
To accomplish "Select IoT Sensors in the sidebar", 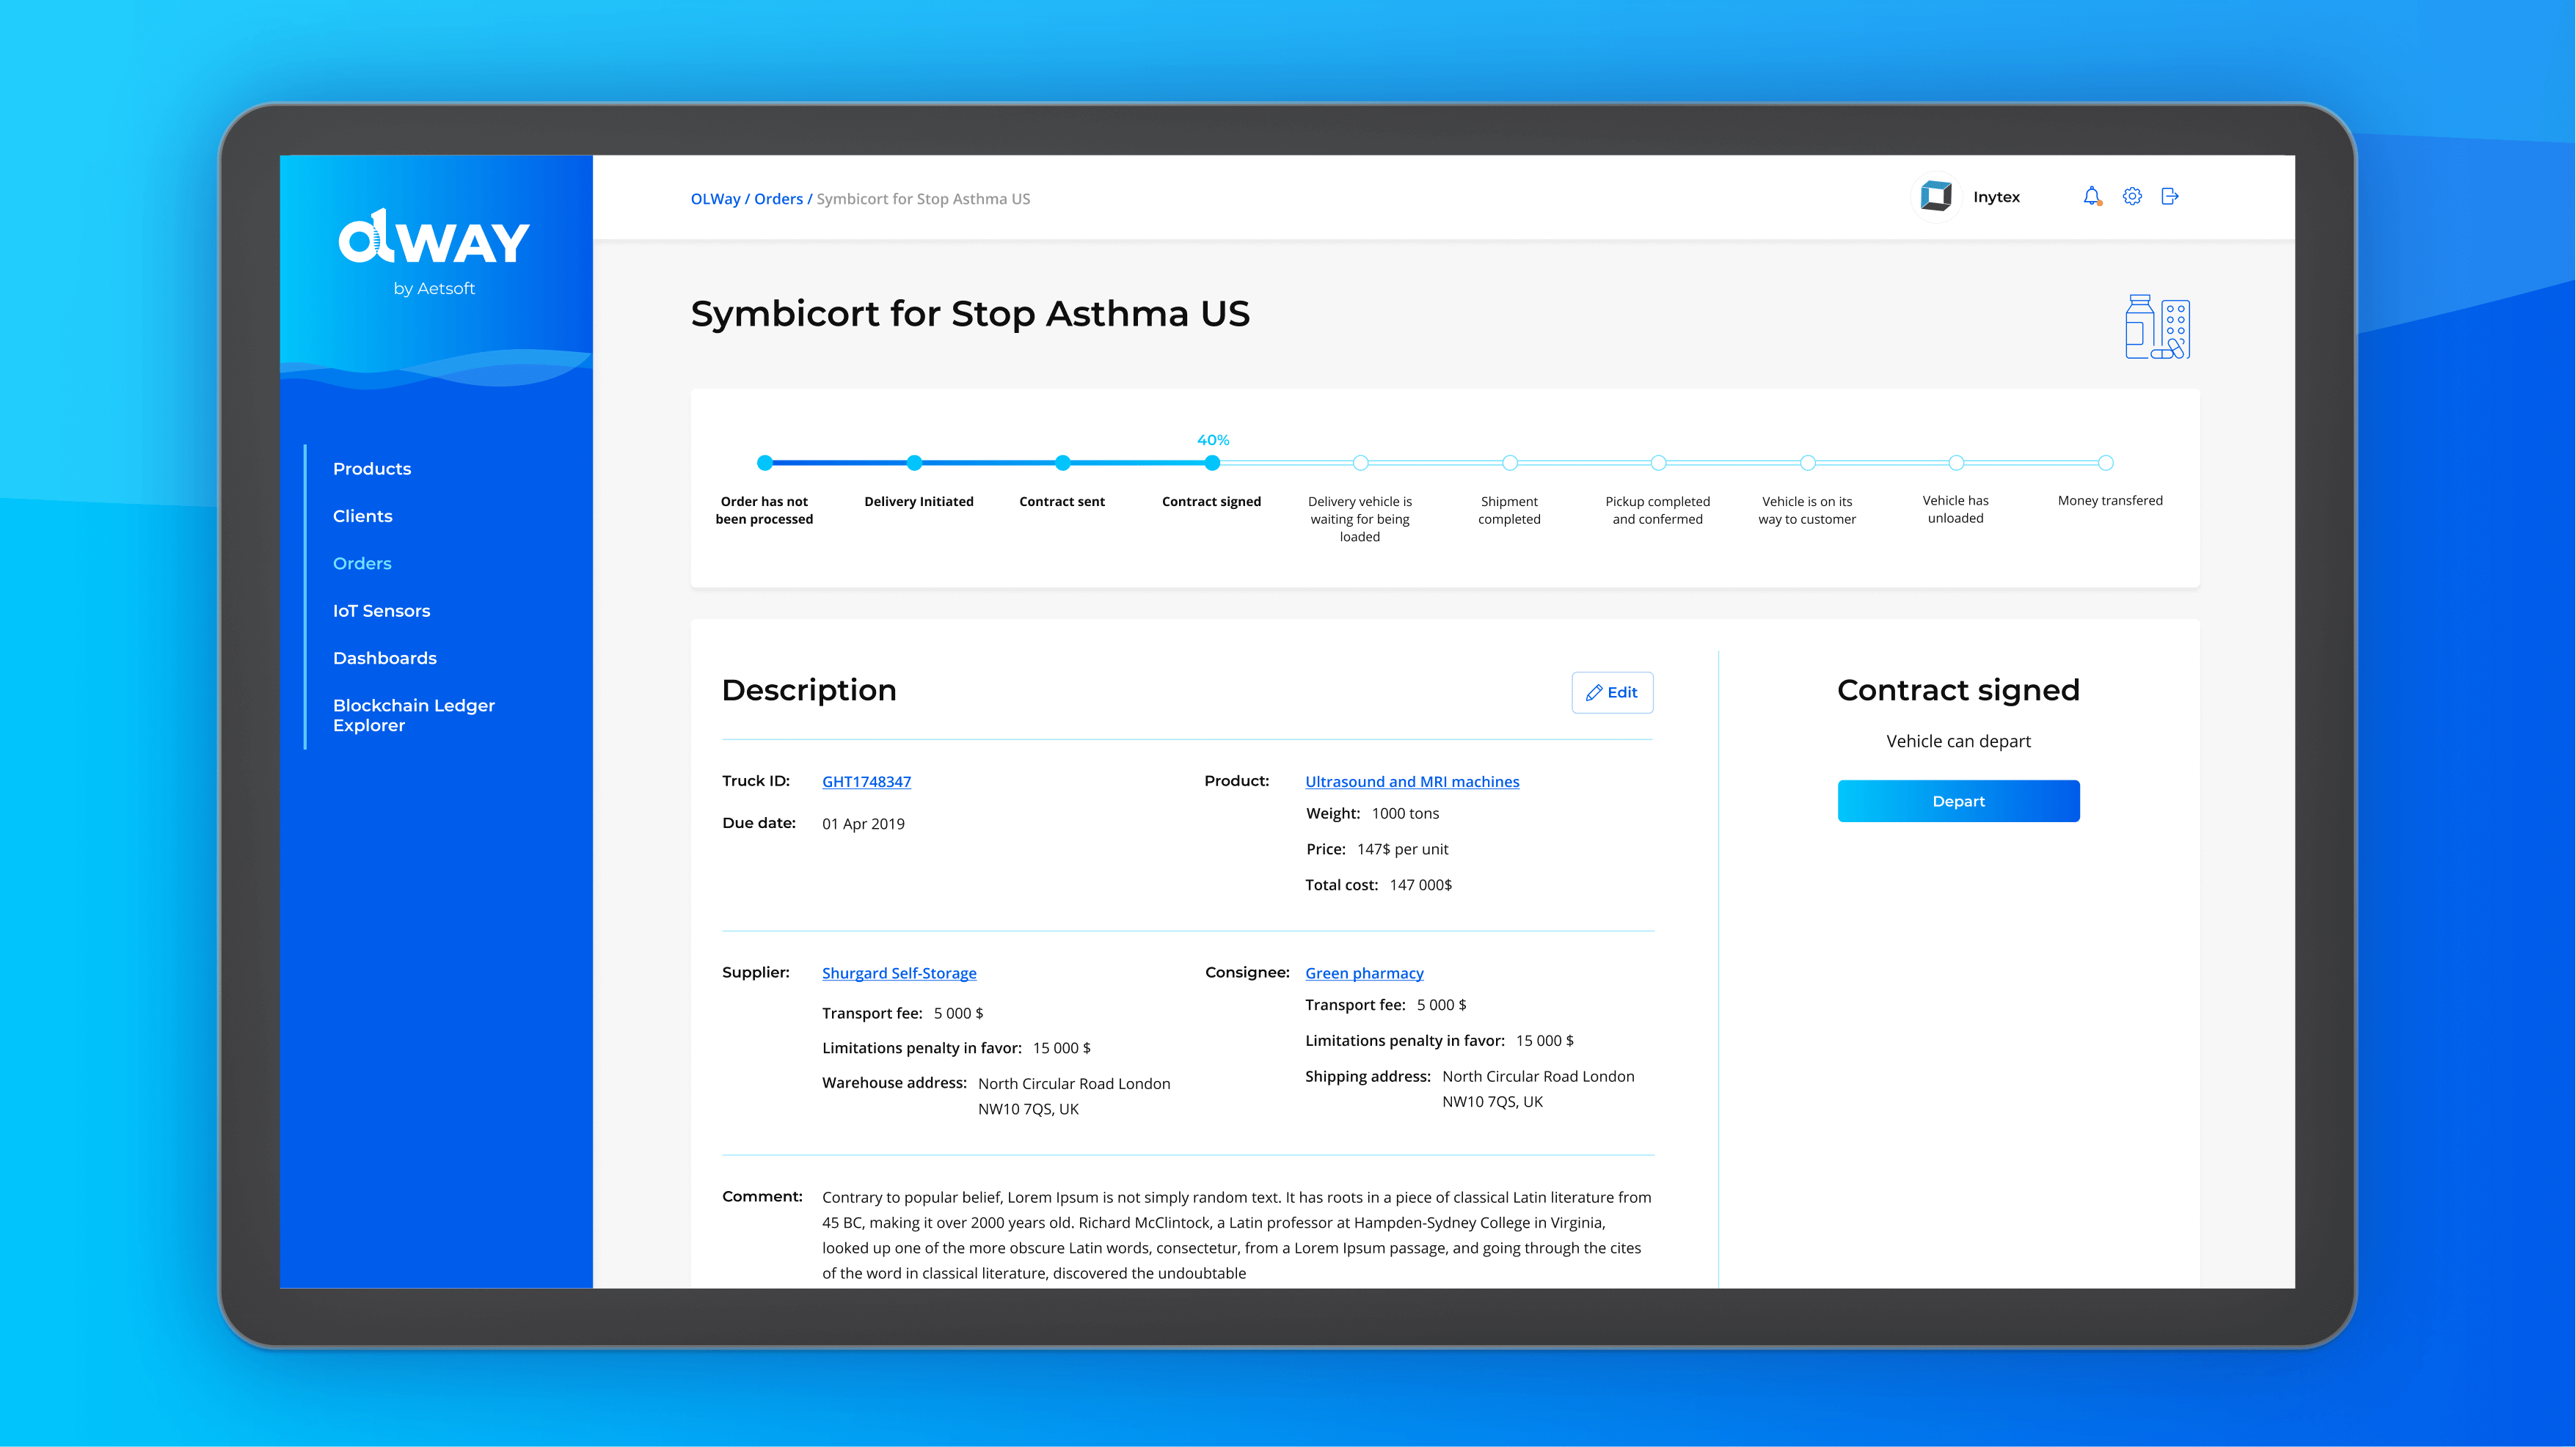I will pos(381,611).
